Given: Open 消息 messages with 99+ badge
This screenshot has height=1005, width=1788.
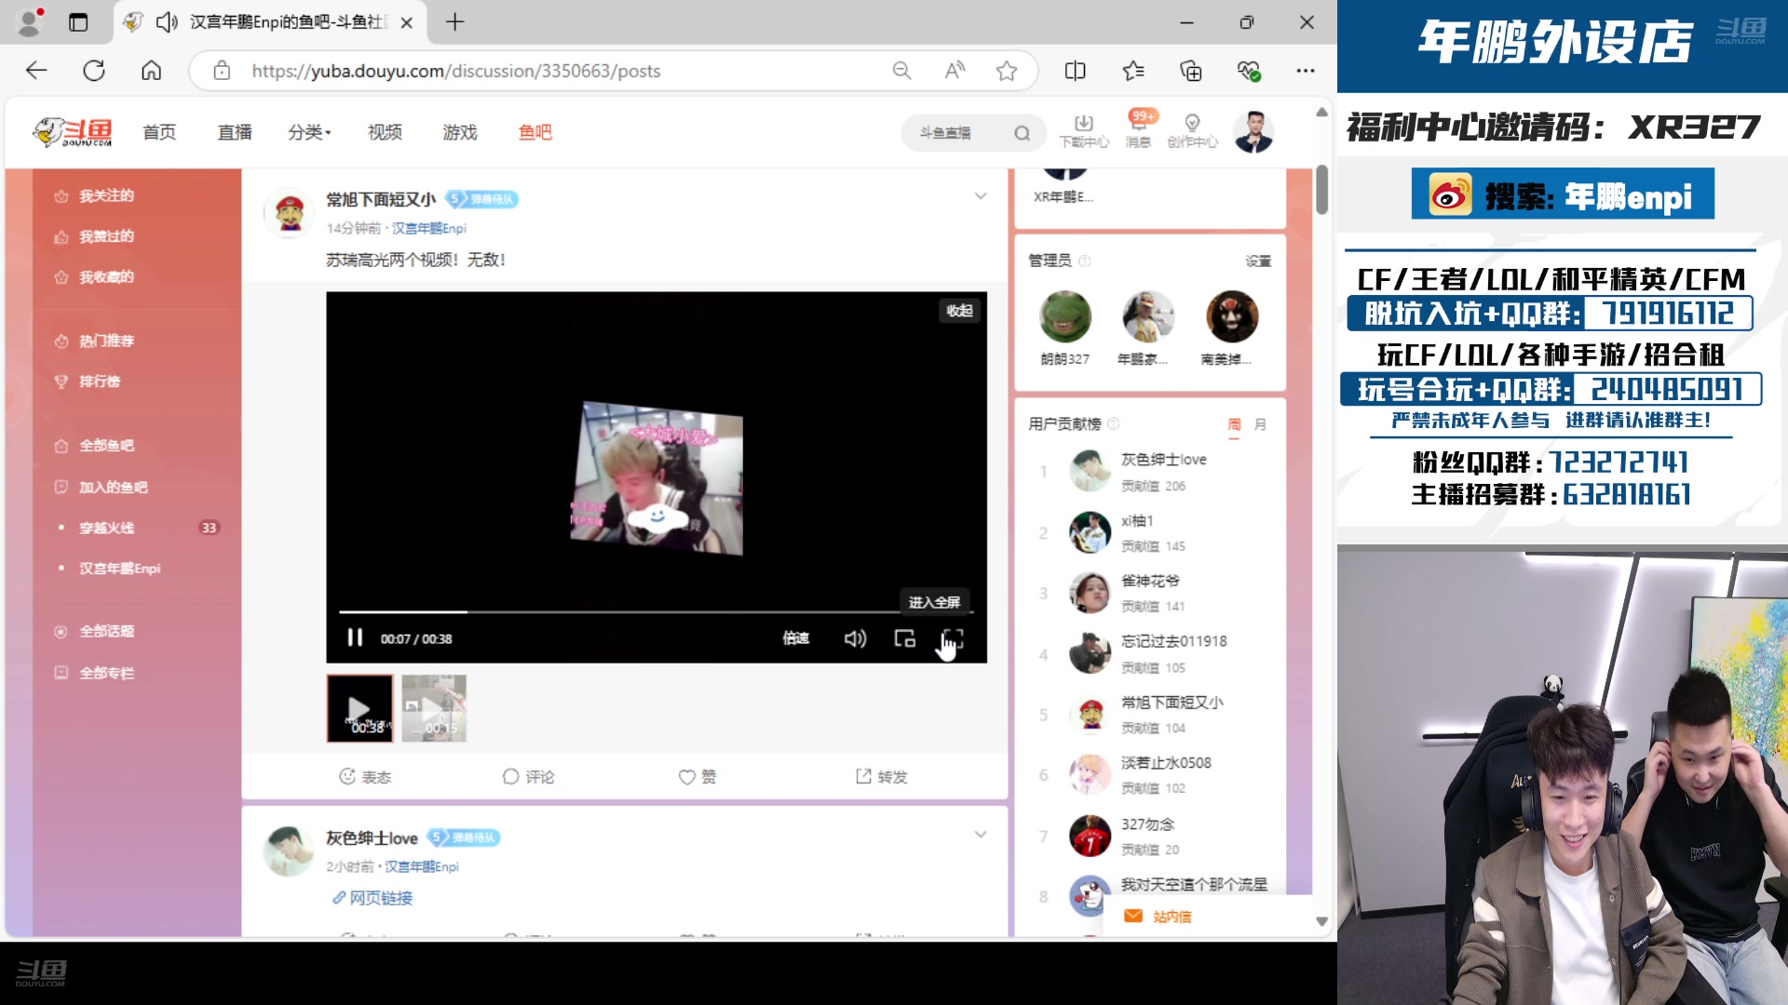Looking at the screenshot, I should click(1138, 130).
